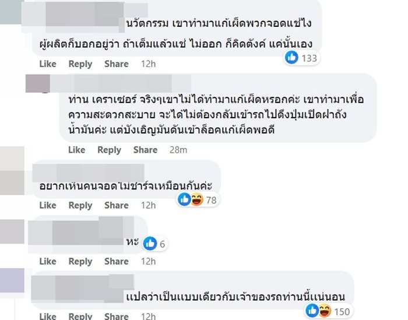
Task: Share the short comment with 6 reactions
Action: tap(117, 261)
